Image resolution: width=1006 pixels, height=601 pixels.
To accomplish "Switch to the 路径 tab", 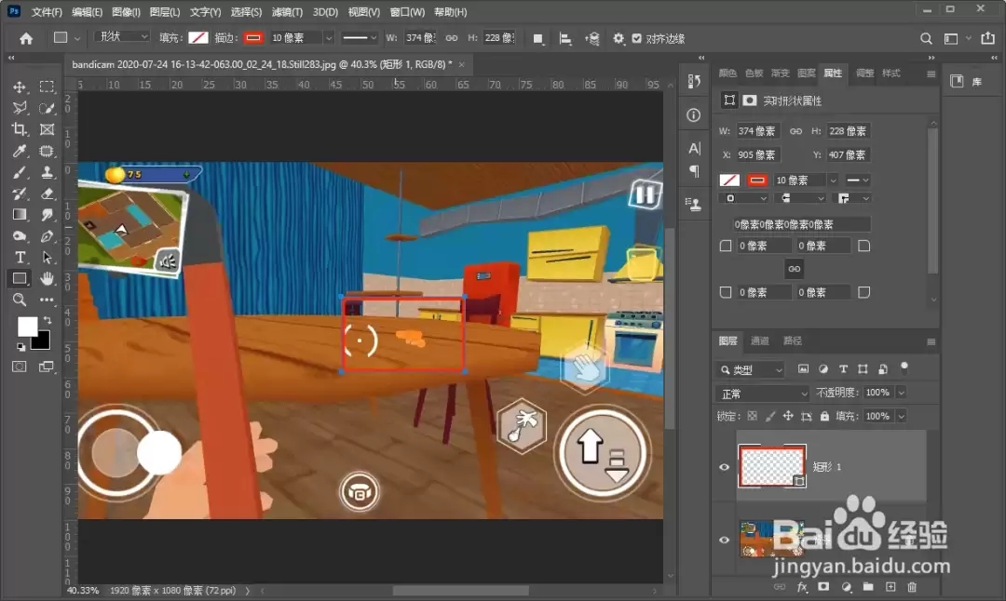I will pyautogui.click(x=793, y=341).
